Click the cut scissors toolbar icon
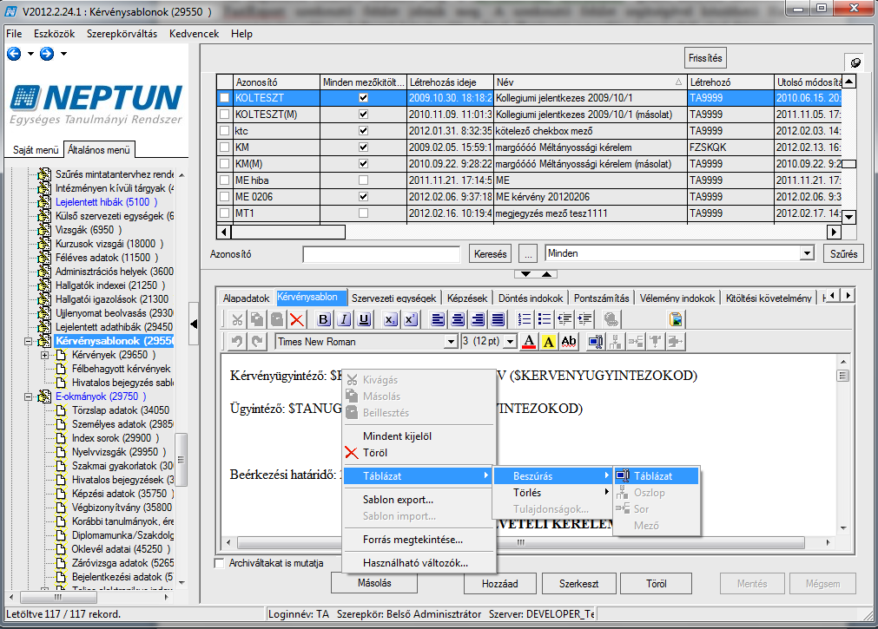 pyautogui.click(x=237, y=319)
